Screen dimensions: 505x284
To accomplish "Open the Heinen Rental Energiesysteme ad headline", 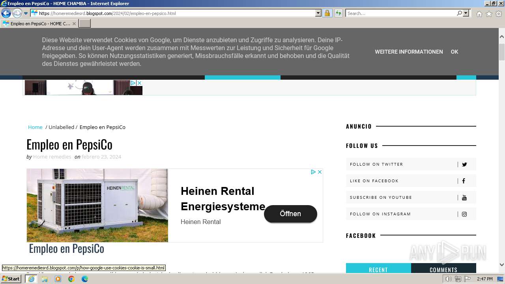I will coord(223,199).
